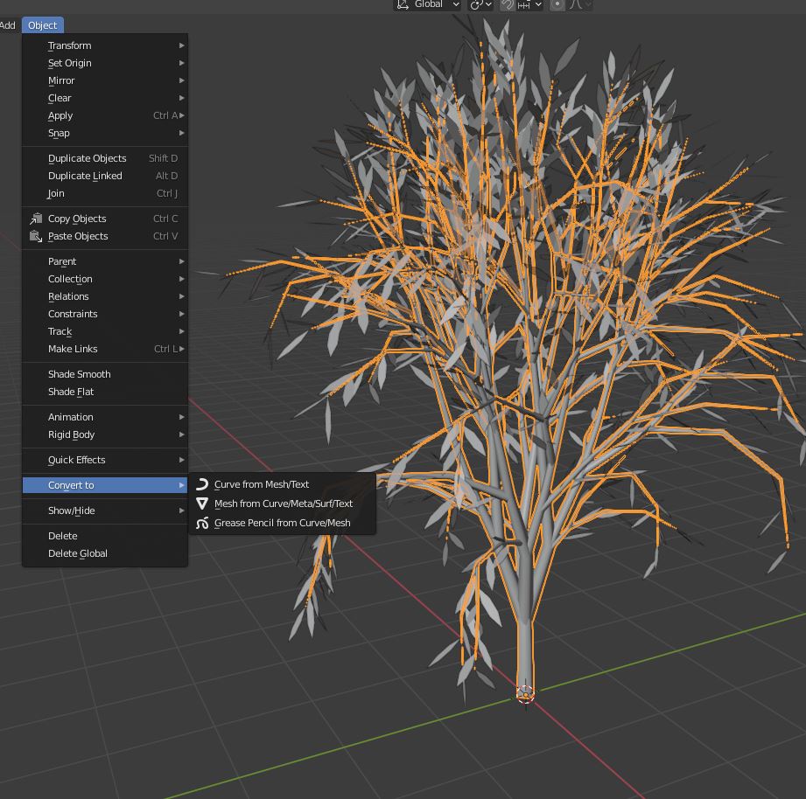Expand the Animation submenu
This screenshot has height=799, width=806.
[105, 417]
